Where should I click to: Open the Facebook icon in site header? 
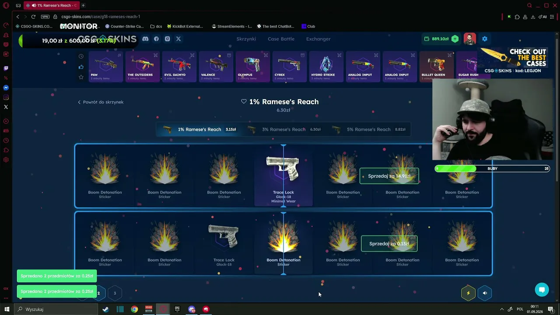click(156, 39)
